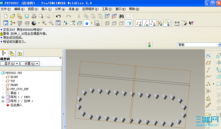Open the Find binoculars tool
Image resolution: width=221 pixels, height=129 pixels.
tap(121, 16)
